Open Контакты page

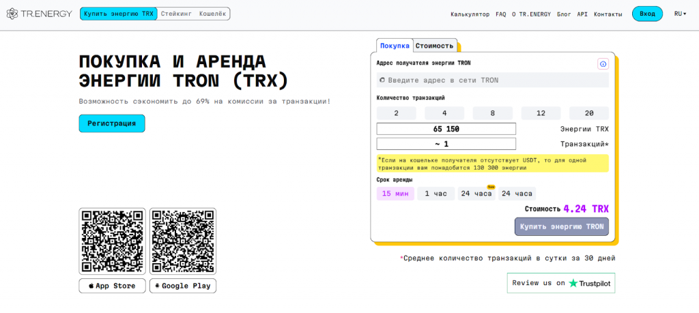608,14
